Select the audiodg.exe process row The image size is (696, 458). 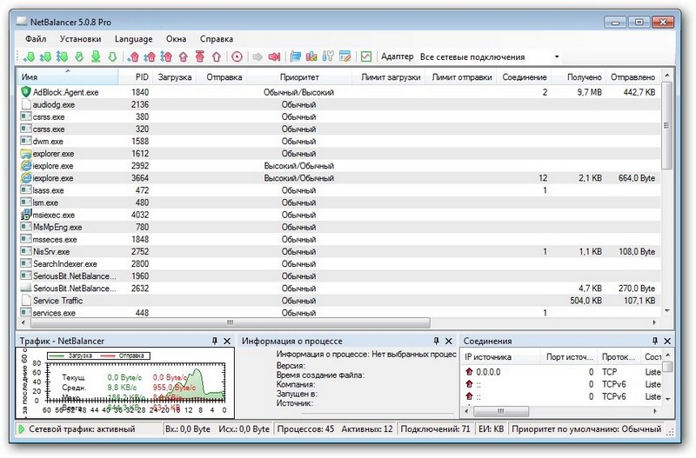coord(339,104)
